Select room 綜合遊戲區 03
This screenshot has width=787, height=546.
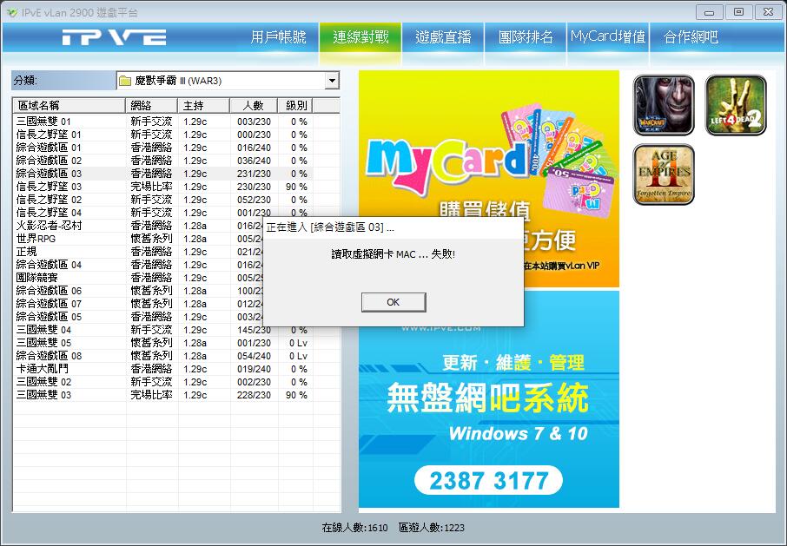(x=162, y=174)
